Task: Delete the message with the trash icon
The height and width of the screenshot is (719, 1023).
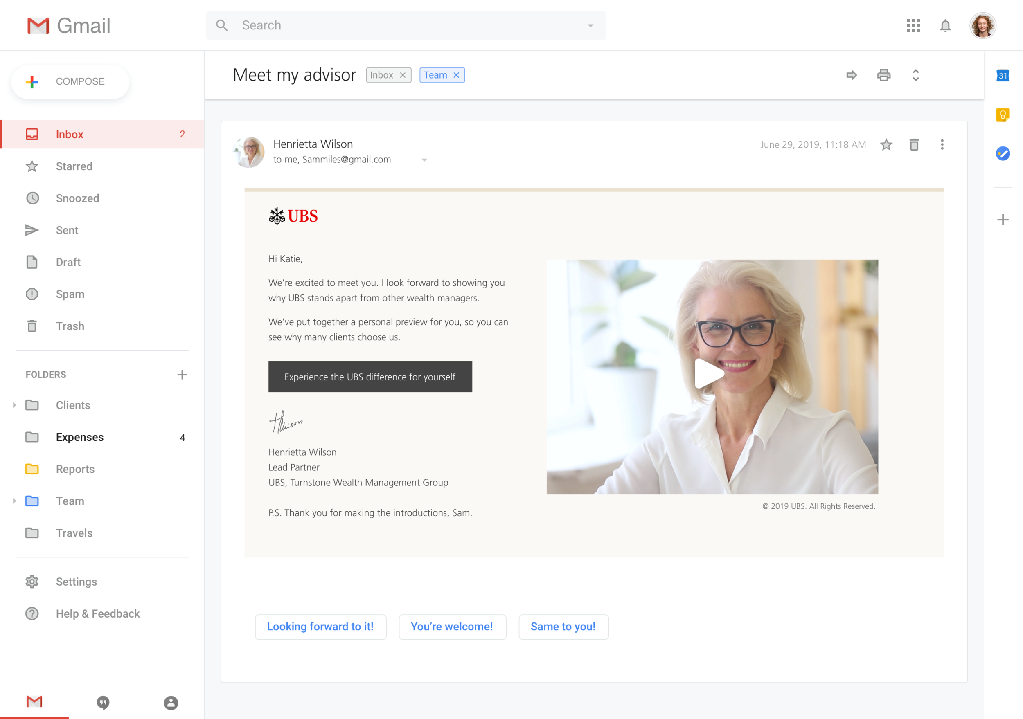Action: (914, 145)
